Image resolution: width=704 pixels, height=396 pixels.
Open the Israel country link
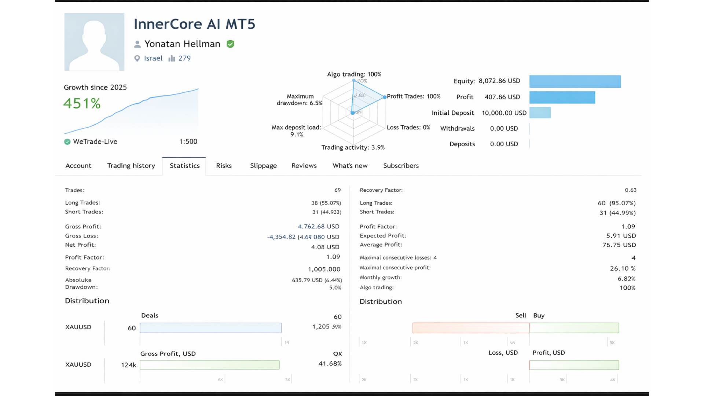click(x=153, y=58)
